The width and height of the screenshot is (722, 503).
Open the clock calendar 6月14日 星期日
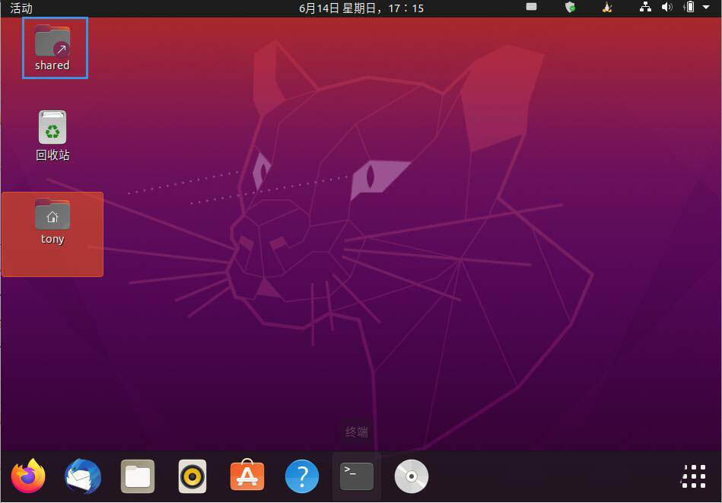[361, 8]
